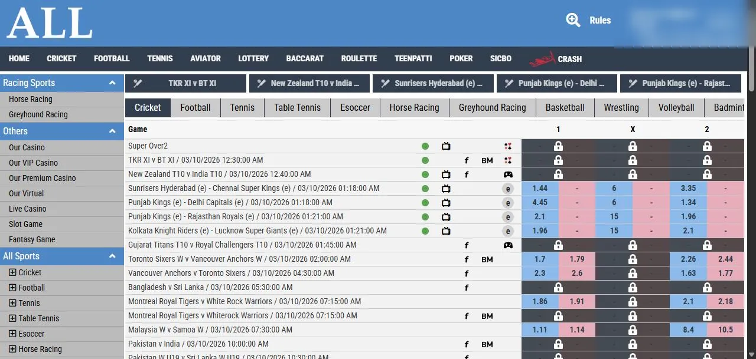Open the Basketball sport tab

click(x=565, y=107)
